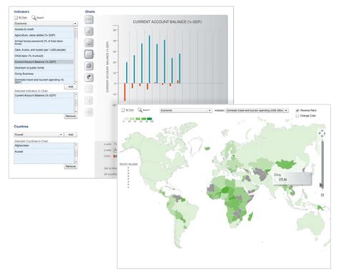Select Access to credit in the indicators list

tap(44, 29)
